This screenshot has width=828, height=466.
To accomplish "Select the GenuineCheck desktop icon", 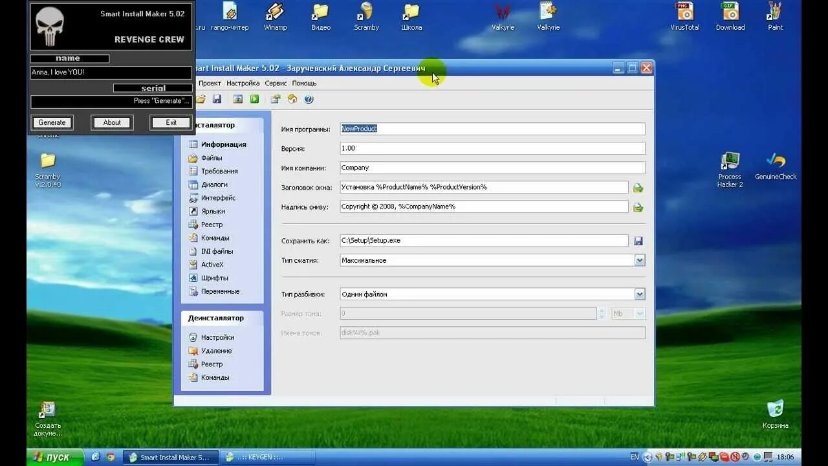I will point(776,166).
